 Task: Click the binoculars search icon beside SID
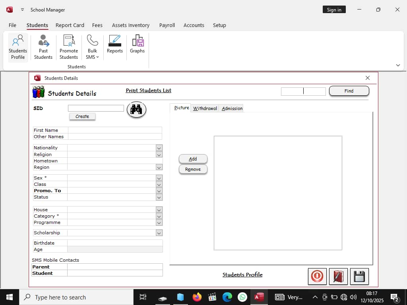tap(136, 110)
